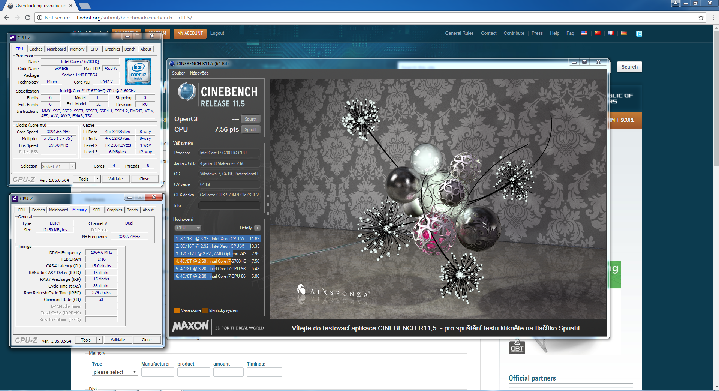Click the MY ACCOUNT button

point(190,33)
